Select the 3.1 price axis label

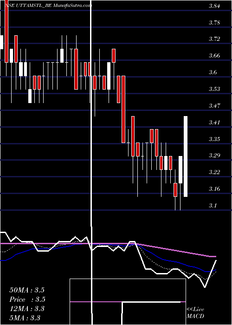[213, 206]
